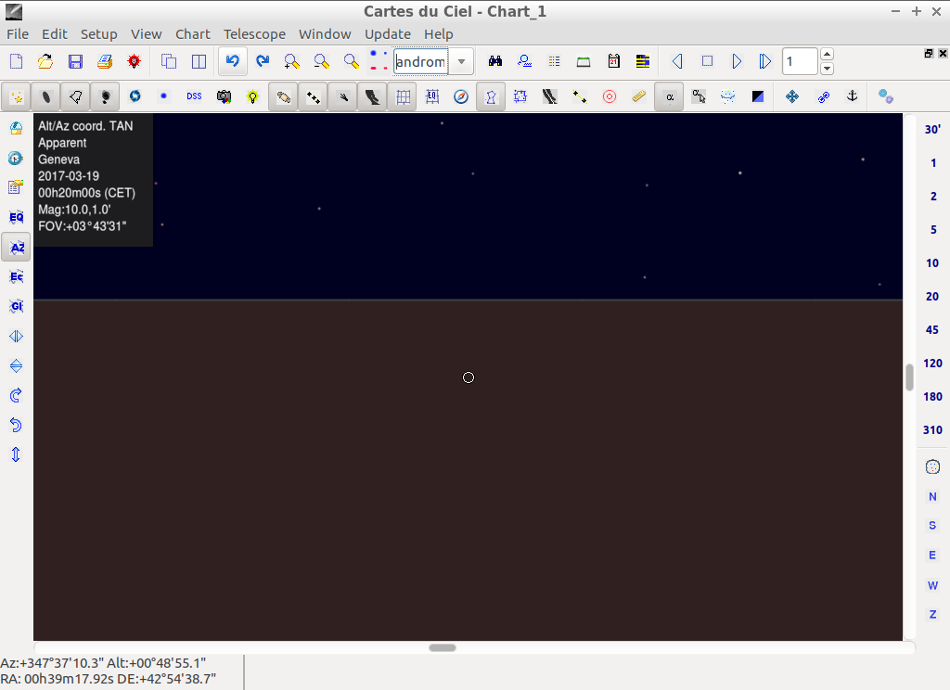Toggle object labels alpha button
The width and height of the screenshot is (950, 690).
669,97
